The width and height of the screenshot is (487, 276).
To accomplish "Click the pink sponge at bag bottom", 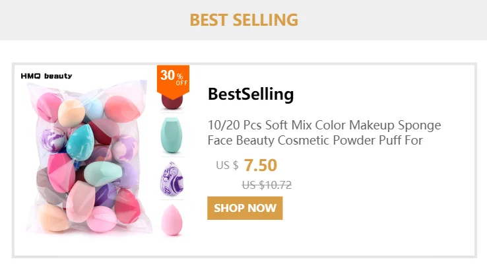I will pyautogui.click(x=102, y=219).
